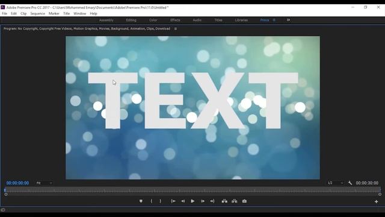The width and height of the screenshot is (385, 217).
Task: Click the left zoom scroll bar handle
Action: click(x=6, y=194)
